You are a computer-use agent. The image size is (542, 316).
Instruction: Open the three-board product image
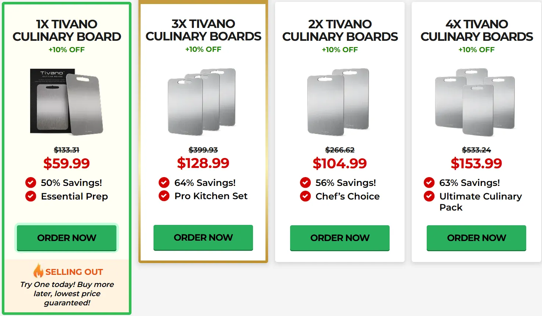203,101
